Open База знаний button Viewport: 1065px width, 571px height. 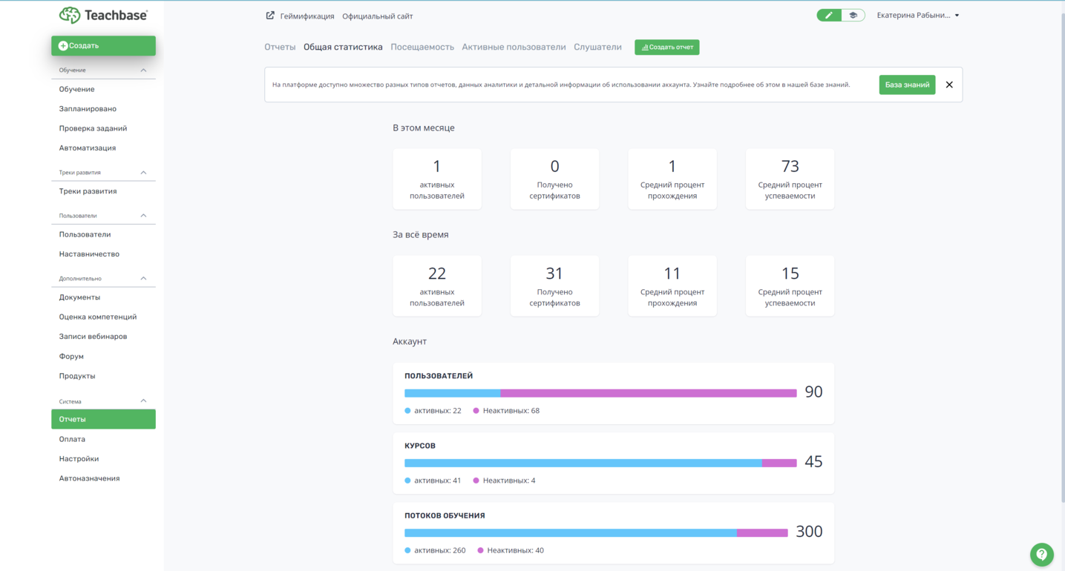907,85
